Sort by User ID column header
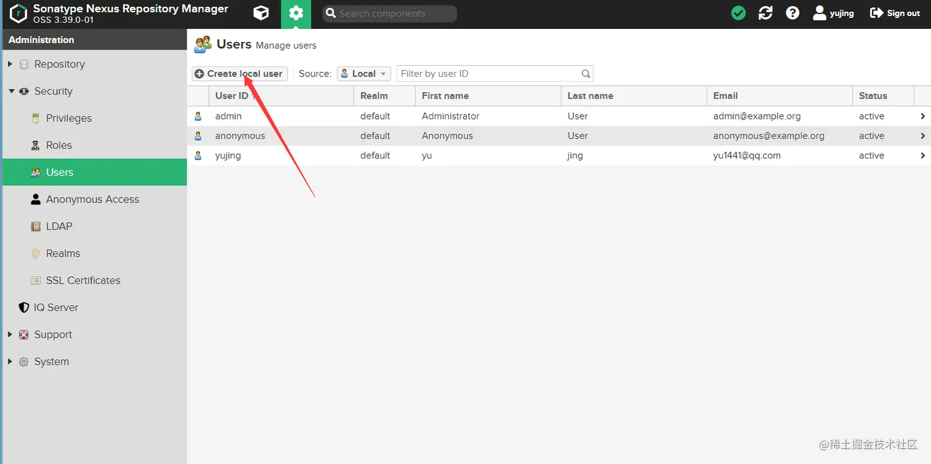 [281, 96]
